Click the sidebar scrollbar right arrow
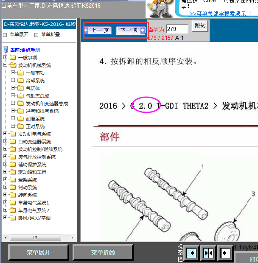The height and width of the screenshot is (263, 258). pos(72,238)
